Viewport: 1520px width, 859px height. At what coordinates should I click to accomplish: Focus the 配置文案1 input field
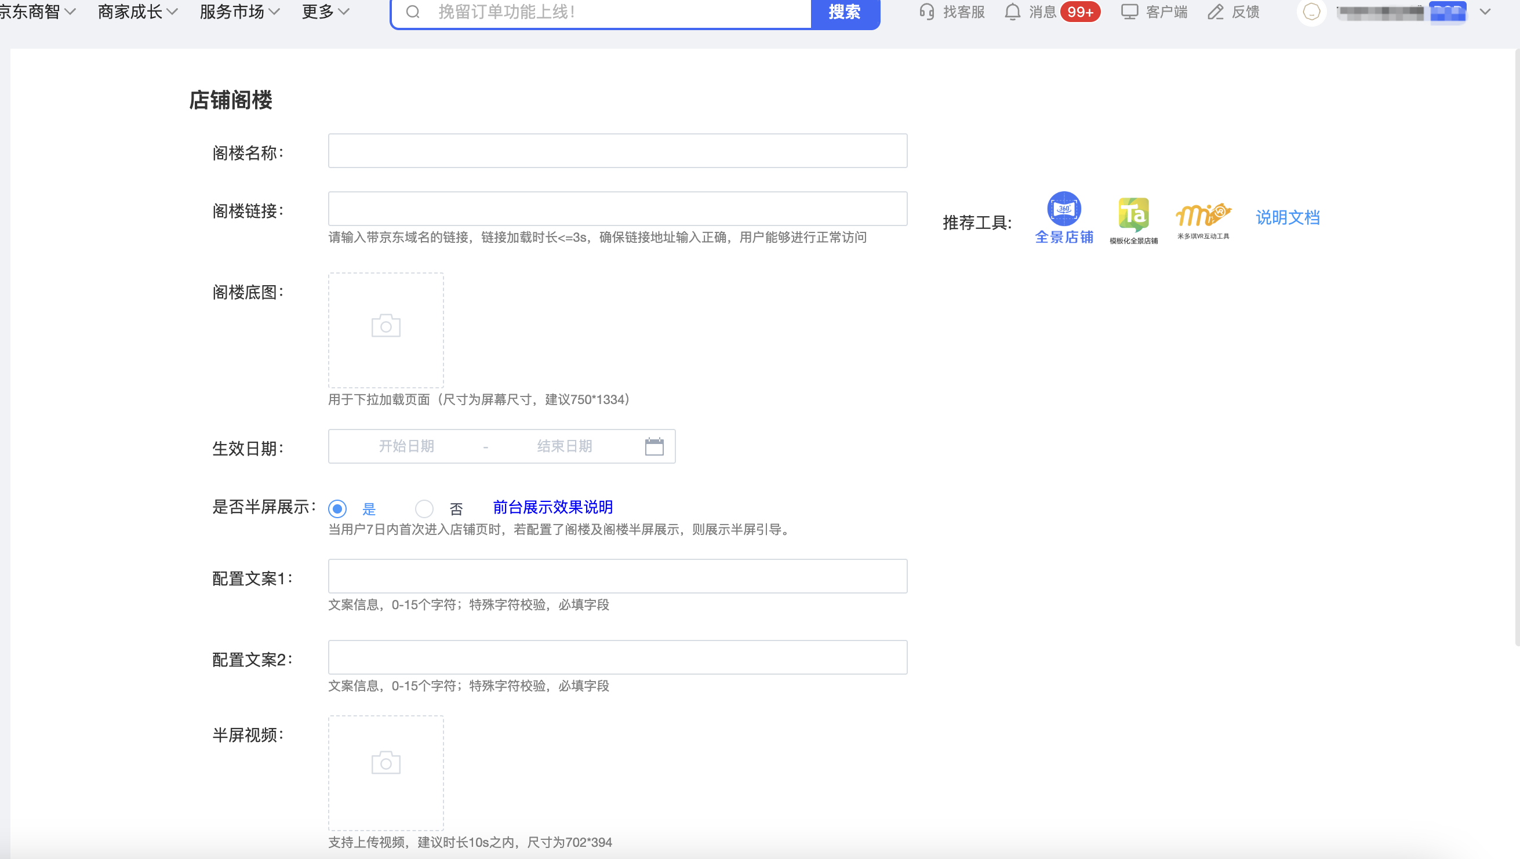pyautogui.click(x=617, y=576)
